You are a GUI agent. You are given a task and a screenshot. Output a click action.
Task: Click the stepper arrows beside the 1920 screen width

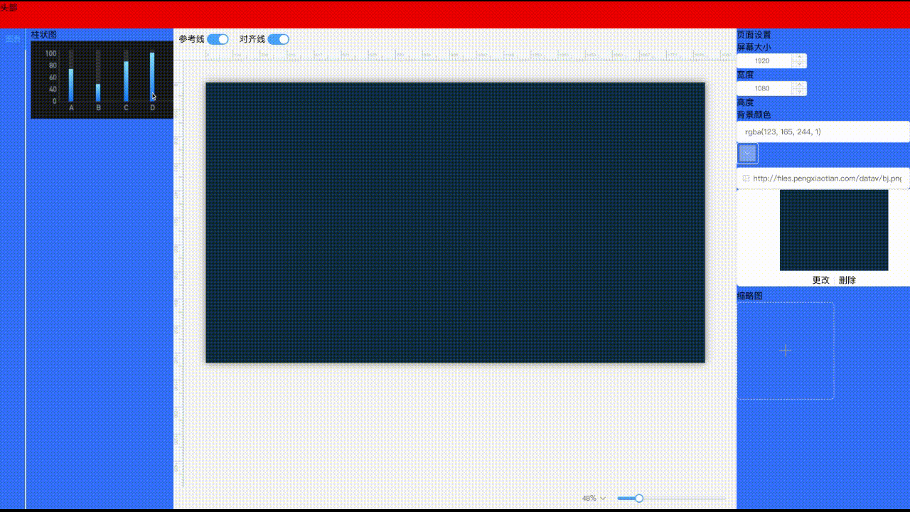pyautogui.click(x=800, y=60)
